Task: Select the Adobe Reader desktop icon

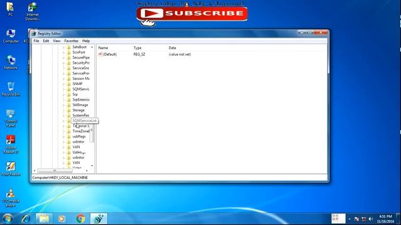Action: pyautogui.click(x=11, y=144)
